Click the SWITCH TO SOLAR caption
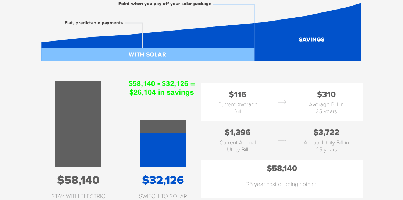This screenshot has height=200, width=403. coord(163,196)
